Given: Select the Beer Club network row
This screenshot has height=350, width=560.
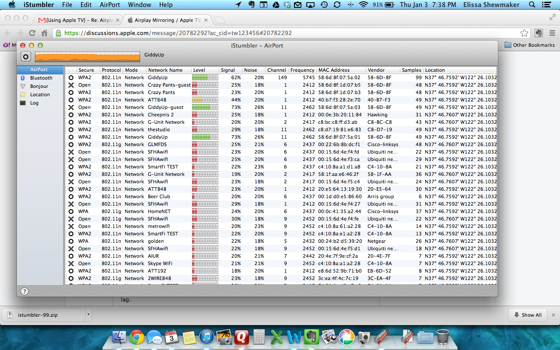Looking at the screenshot, I should [x=281, y=196].
